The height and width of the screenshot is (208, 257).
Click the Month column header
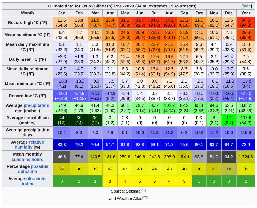pyautogui.click(x=27, y=13)
